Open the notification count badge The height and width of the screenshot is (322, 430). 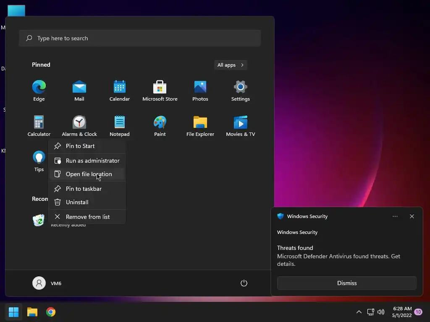pyautogui.click(x=418, y=312)
